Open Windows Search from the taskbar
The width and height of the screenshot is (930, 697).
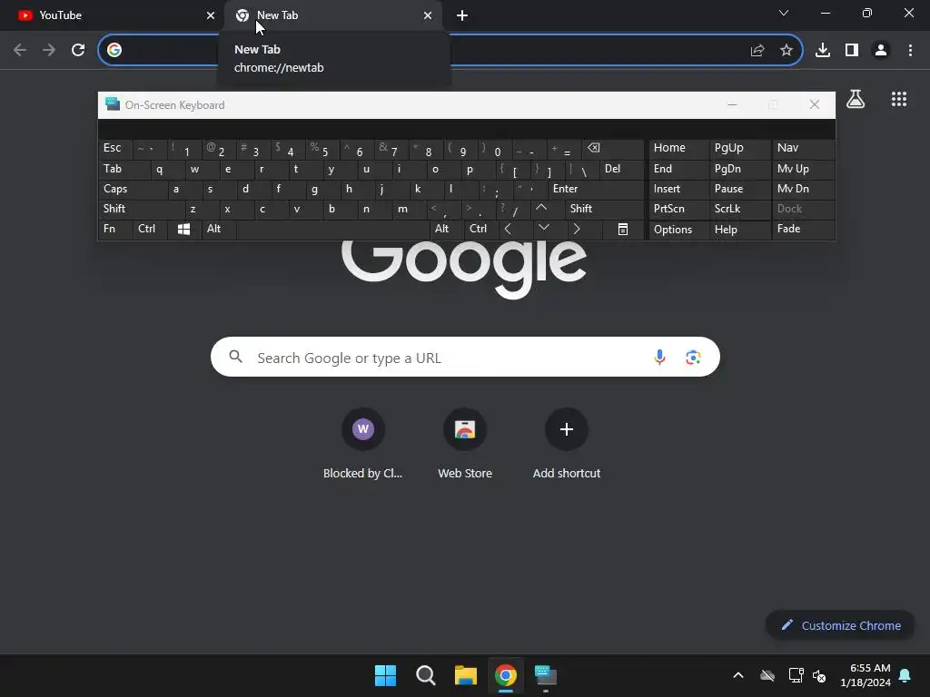(x=425, y=675)
